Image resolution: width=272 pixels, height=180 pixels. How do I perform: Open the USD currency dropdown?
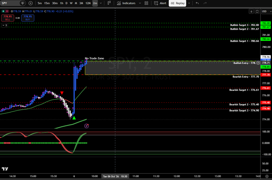pyautogui.click(x=266, y=12)
